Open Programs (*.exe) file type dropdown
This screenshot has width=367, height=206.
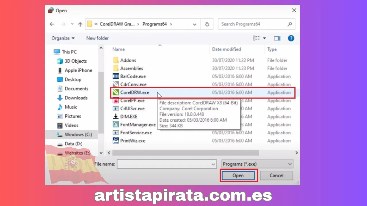[257, 164]
